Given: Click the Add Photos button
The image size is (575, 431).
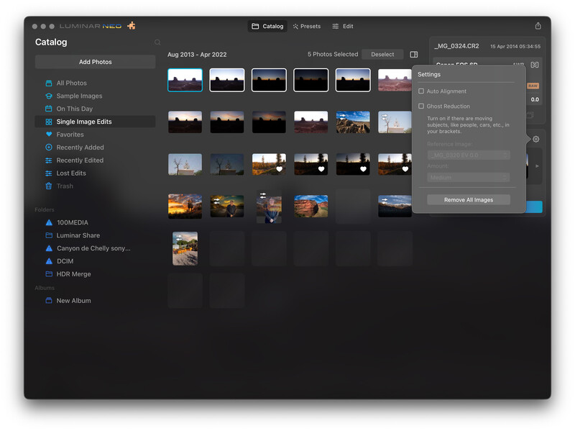Looking at the screenshot, I should point(96,62).
